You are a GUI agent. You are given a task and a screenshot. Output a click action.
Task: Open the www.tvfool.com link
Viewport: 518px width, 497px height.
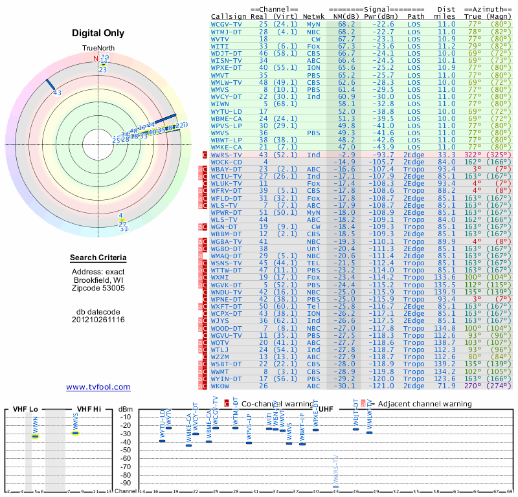98,387
